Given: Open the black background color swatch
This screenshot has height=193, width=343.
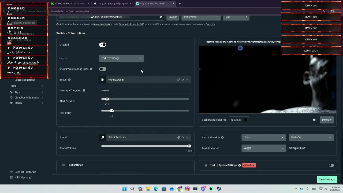Looking at the screenshot, I should 245,120.
